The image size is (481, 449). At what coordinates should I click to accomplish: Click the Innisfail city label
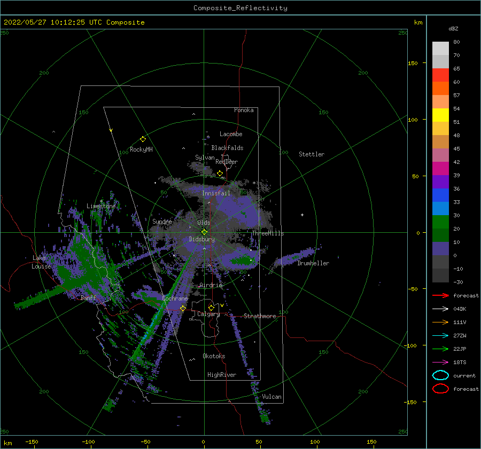[216, 193]
